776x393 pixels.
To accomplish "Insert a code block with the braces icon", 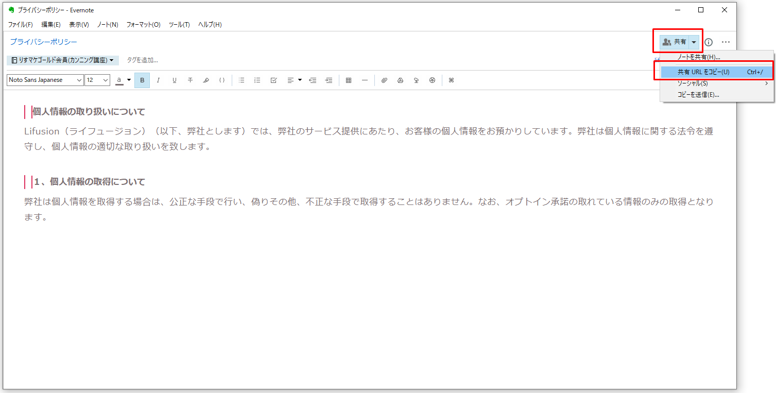I will pyautogui.click(x=222, y=80).
